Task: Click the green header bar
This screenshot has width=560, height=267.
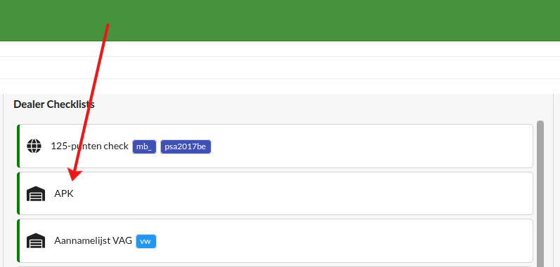Action: (x=280, y=20)
